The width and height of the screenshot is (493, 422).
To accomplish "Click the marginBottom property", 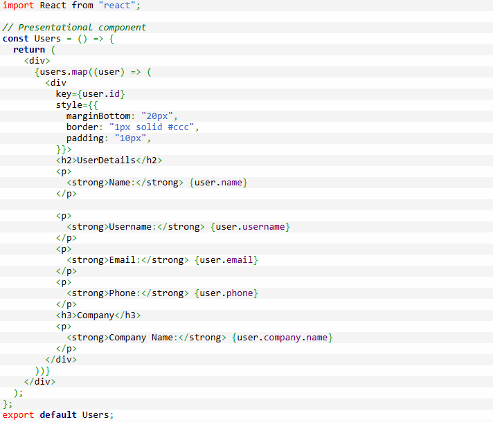I will [98, 116].
